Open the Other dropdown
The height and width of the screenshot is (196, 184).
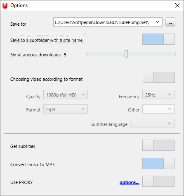pyautogui.click(x=158, y=109)
